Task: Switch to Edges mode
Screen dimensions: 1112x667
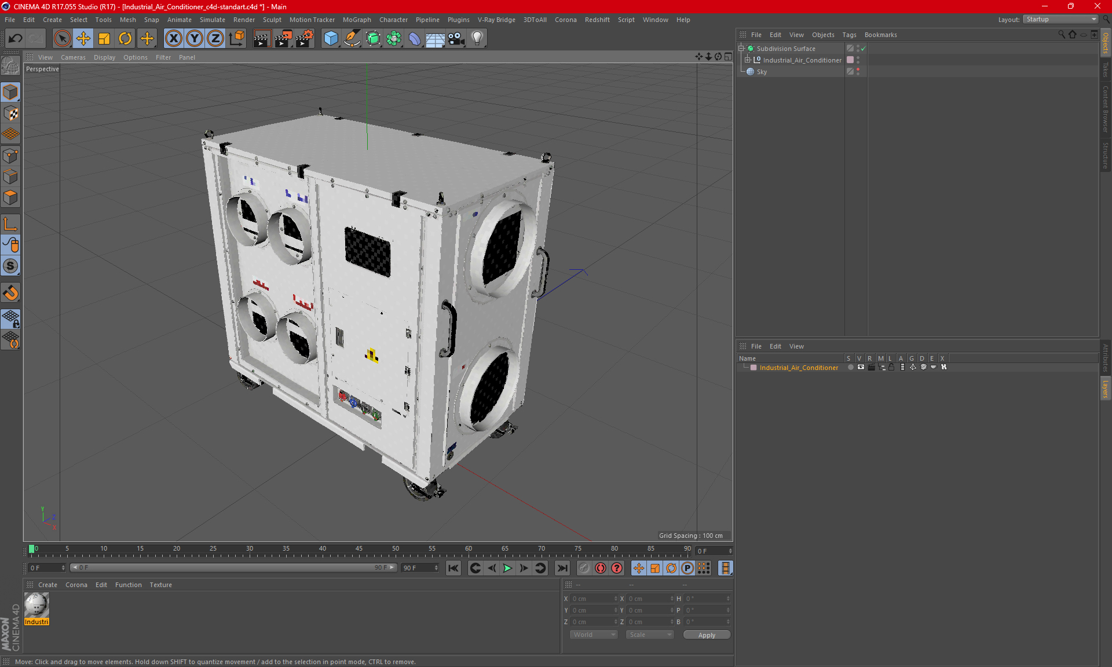Action: click(11, 177)
